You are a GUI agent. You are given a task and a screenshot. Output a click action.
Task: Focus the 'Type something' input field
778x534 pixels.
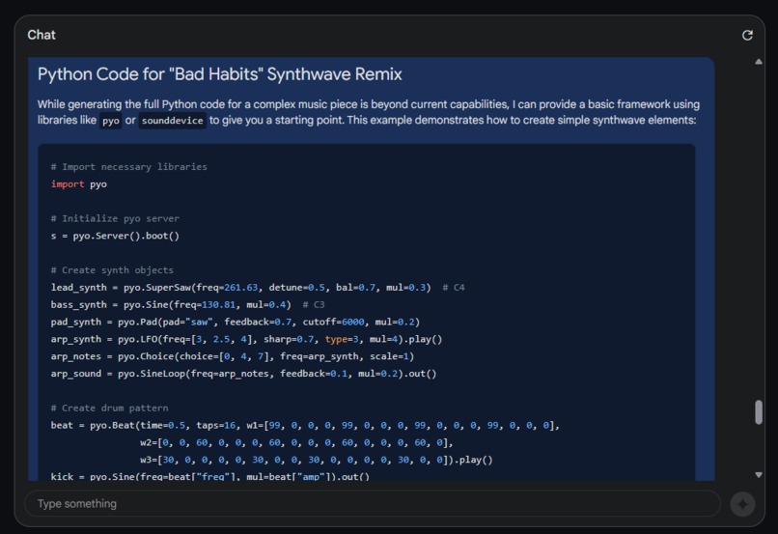click(x=373, y=504)
